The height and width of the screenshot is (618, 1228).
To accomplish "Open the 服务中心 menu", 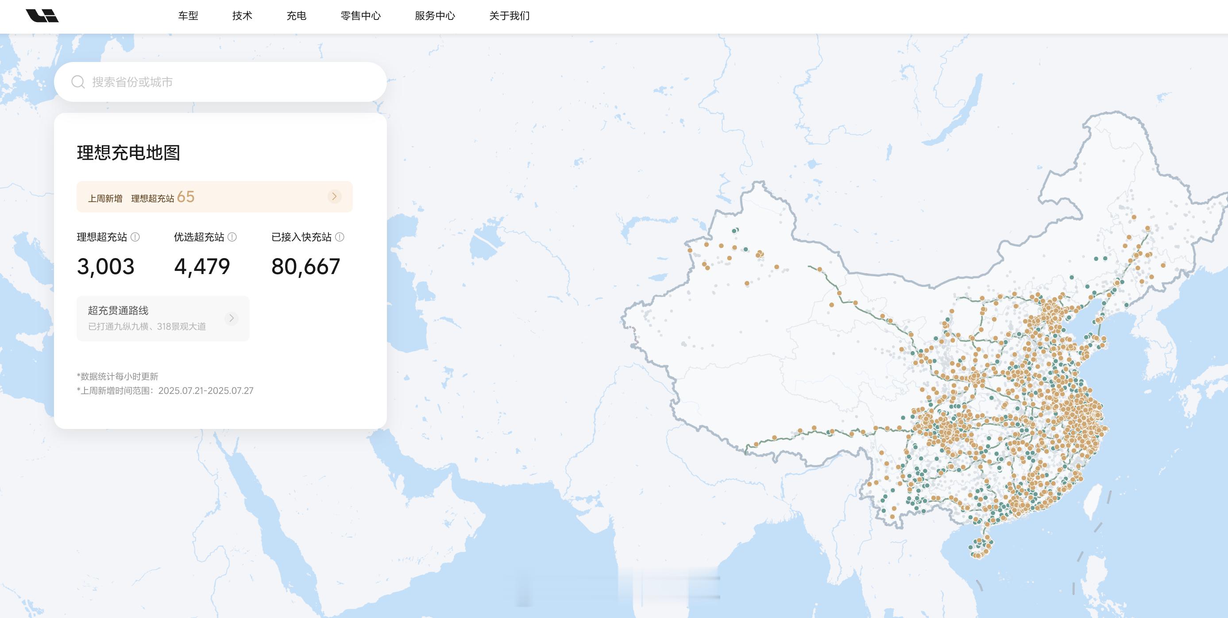I will coord(435,16).
